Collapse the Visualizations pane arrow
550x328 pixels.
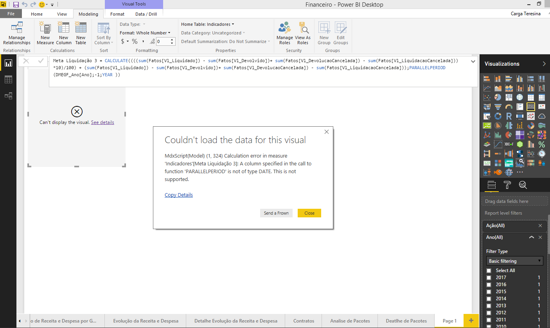click(x=544, y=64)
